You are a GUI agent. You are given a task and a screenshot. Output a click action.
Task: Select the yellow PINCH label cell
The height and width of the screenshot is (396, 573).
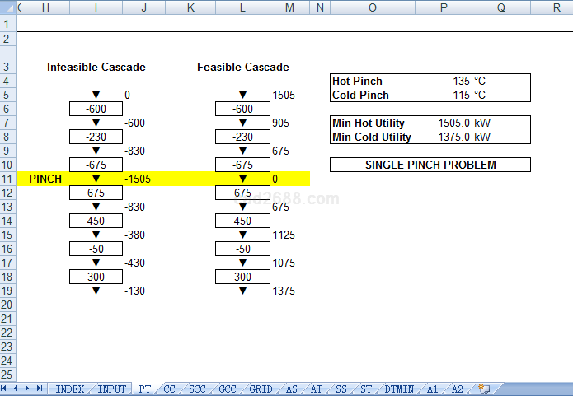tap(45, 179)
